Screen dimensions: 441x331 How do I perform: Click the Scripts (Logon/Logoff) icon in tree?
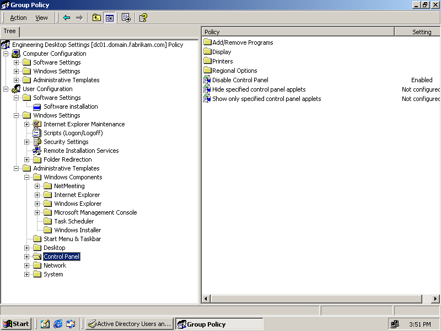[x=37, y=133]
